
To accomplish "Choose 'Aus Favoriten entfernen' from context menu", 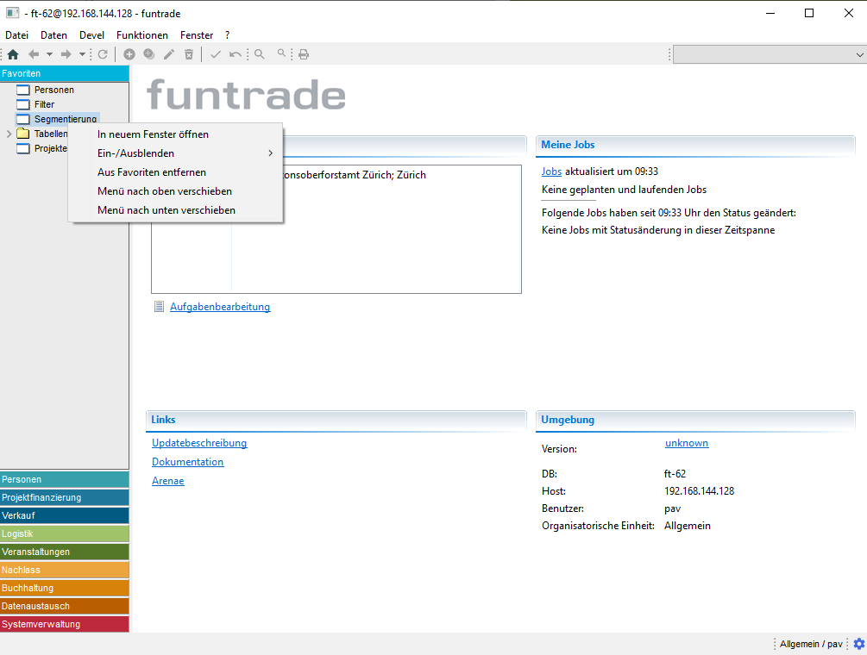I will click(x=152, y=172).
